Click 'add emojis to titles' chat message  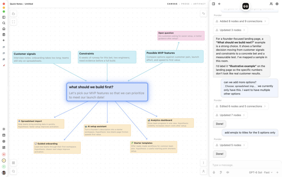point(250,133)
